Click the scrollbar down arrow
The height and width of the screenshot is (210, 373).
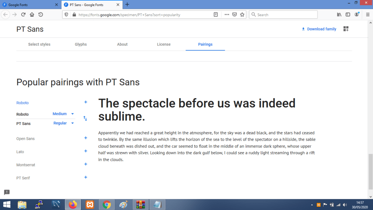tap(370, 197)
